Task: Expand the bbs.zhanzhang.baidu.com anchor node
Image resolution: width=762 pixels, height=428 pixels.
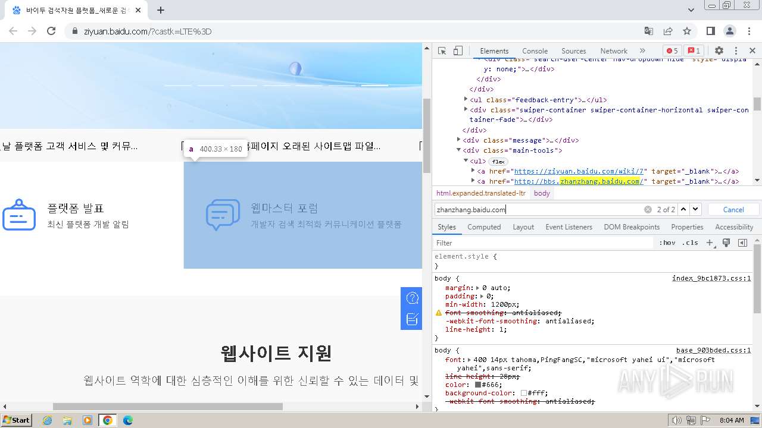Action: point(473,181)
